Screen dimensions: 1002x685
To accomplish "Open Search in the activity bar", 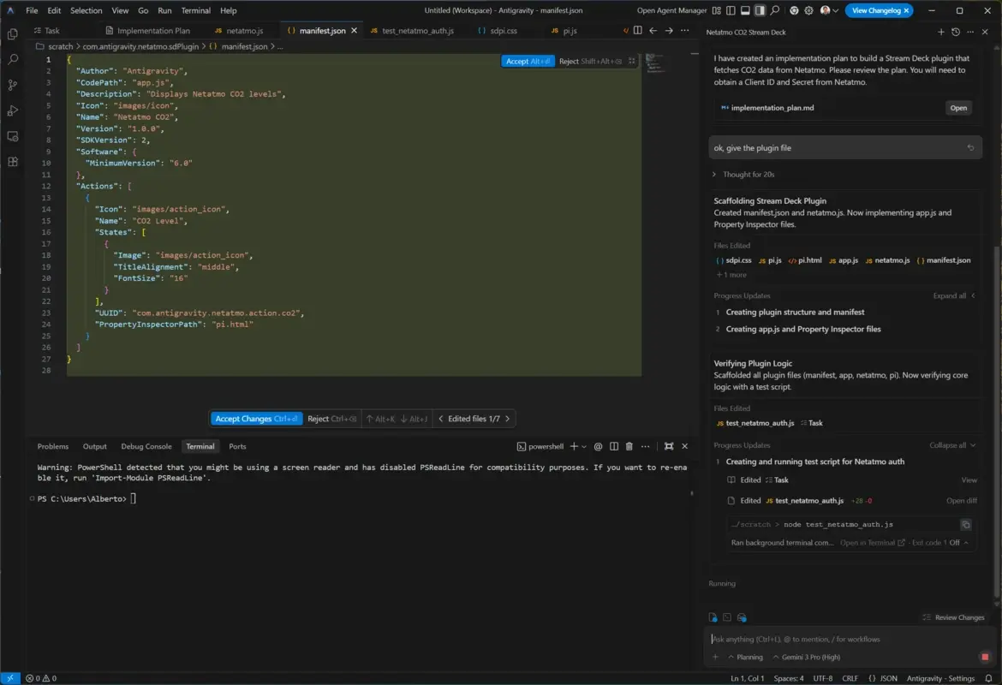I will pos(11,59).
